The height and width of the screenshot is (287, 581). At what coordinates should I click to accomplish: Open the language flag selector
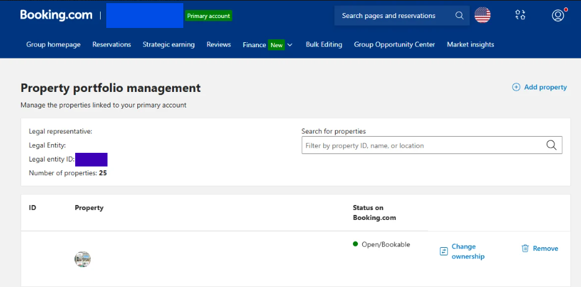click(482, 15)
